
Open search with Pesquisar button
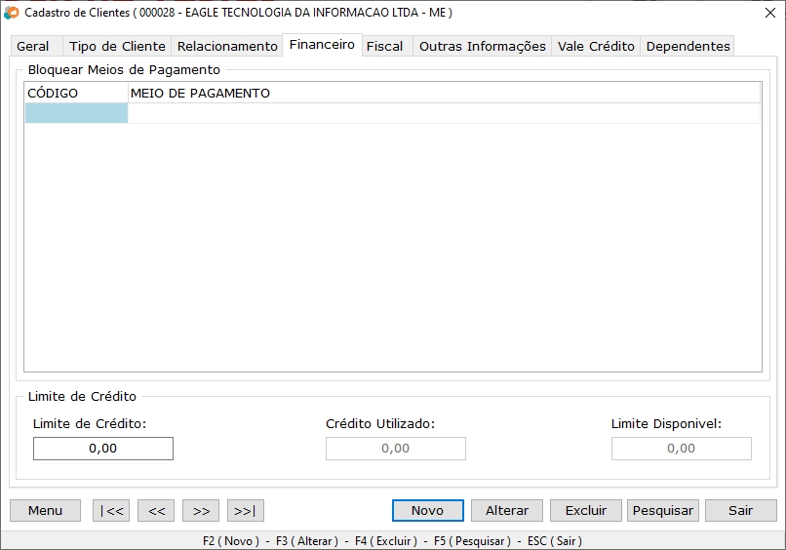click(663, 510)
